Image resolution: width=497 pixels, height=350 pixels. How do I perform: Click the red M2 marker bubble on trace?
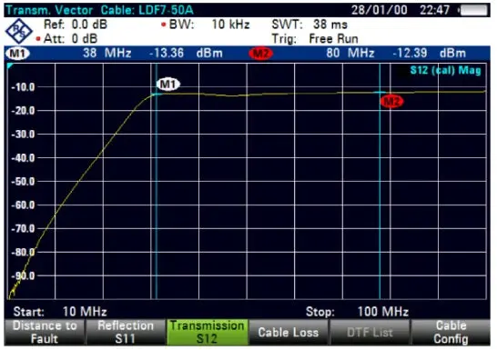(x=391, y=102)
